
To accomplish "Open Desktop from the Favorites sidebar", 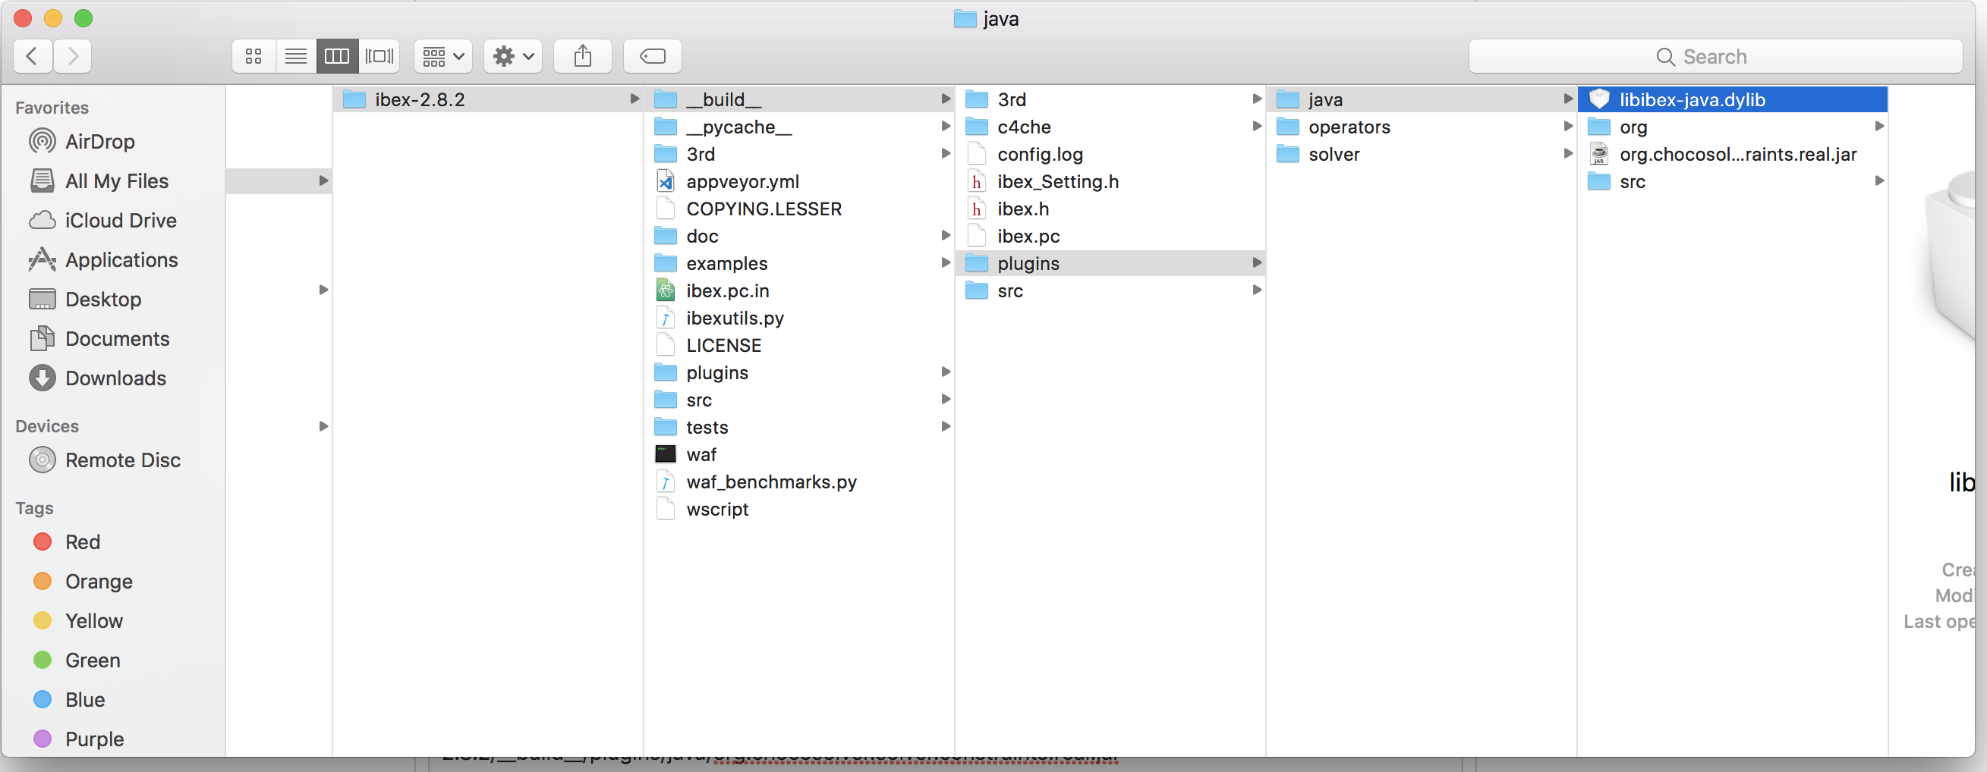I will pos(103,299).
